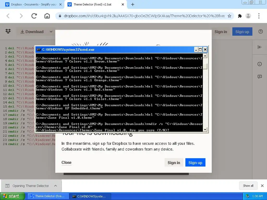Go forward to the next page

click(x=21, y=16)
